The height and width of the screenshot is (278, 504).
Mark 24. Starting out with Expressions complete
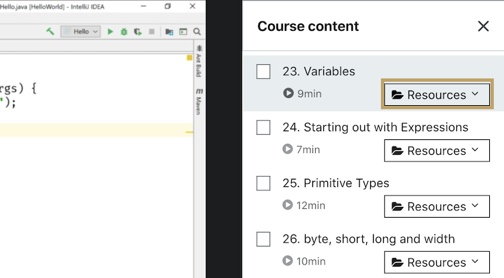[x=263, y=127]
